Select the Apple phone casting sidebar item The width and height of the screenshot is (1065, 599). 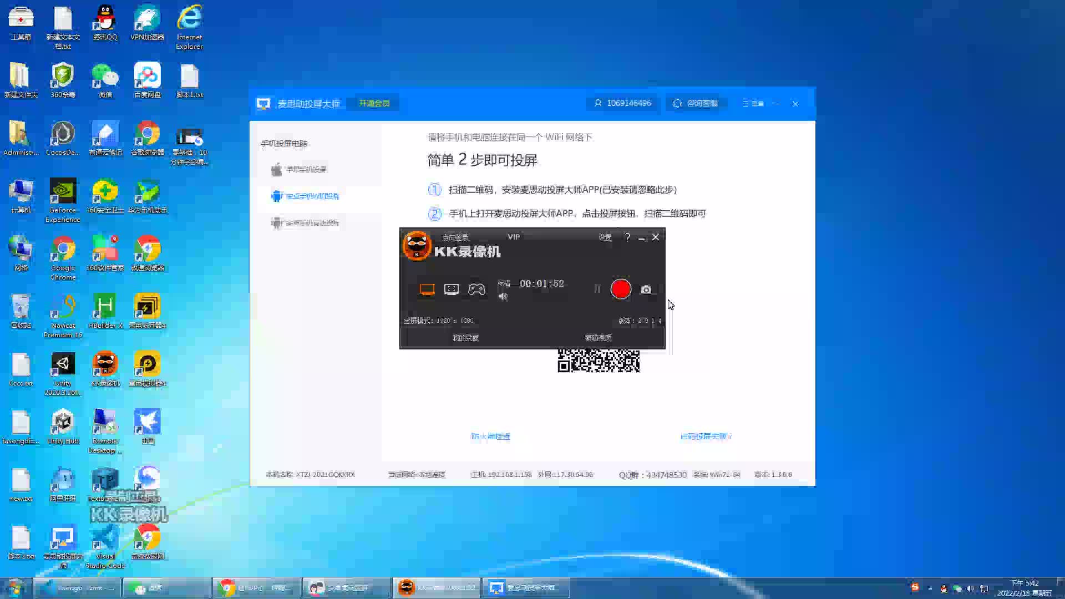click(300, 170)
